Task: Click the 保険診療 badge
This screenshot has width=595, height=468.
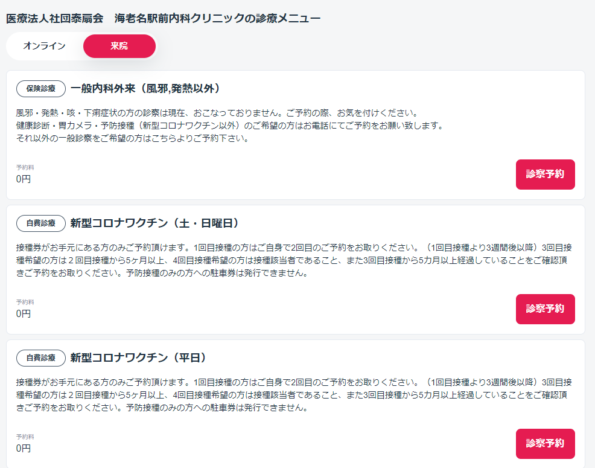Action: [x=41, y=89]
